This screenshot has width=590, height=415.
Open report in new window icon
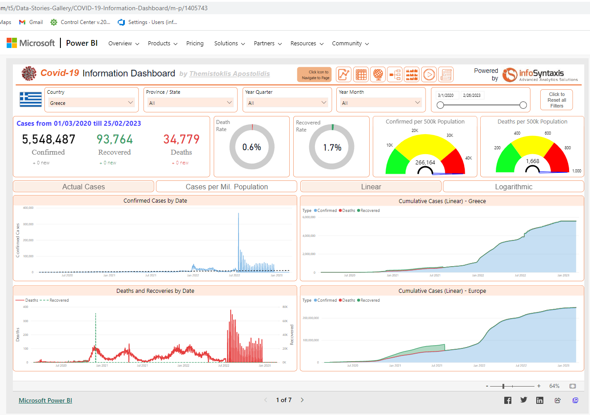pos(575,400)
